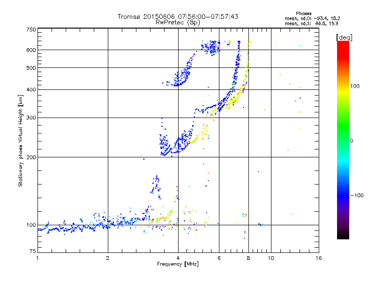This screenshot has height=281, width=375.
Task: Click the y-axis tick label '600'
Action: click(x=31, y=50)
